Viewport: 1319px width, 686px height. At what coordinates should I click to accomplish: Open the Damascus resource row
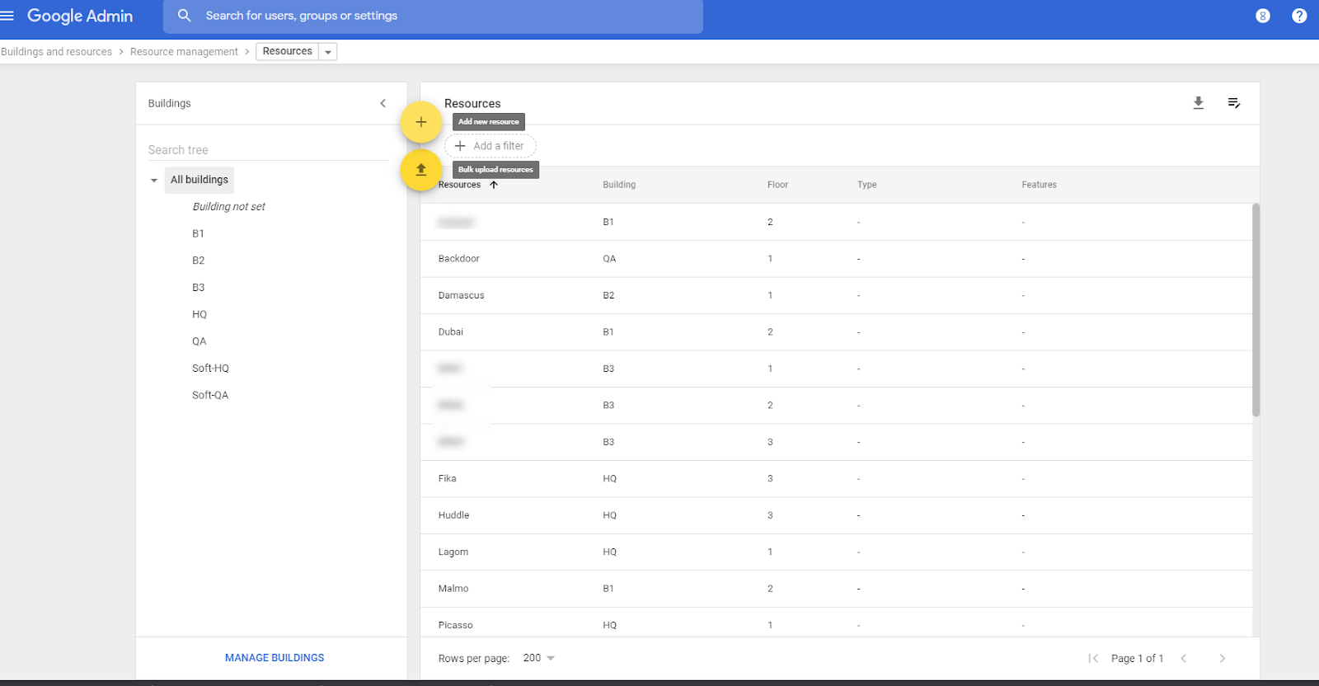[x=462, y=295]
